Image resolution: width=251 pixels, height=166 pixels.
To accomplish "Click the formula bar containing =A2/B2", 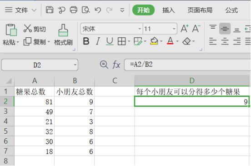I will pos(187,65).
